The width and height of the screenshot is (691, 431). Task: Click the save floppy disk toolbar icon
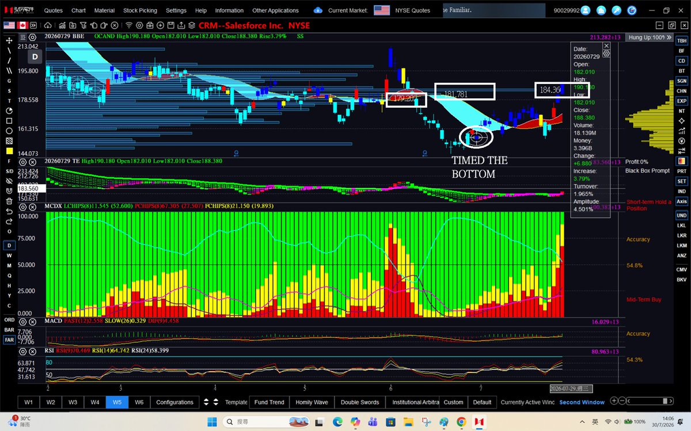click(170, 25)
